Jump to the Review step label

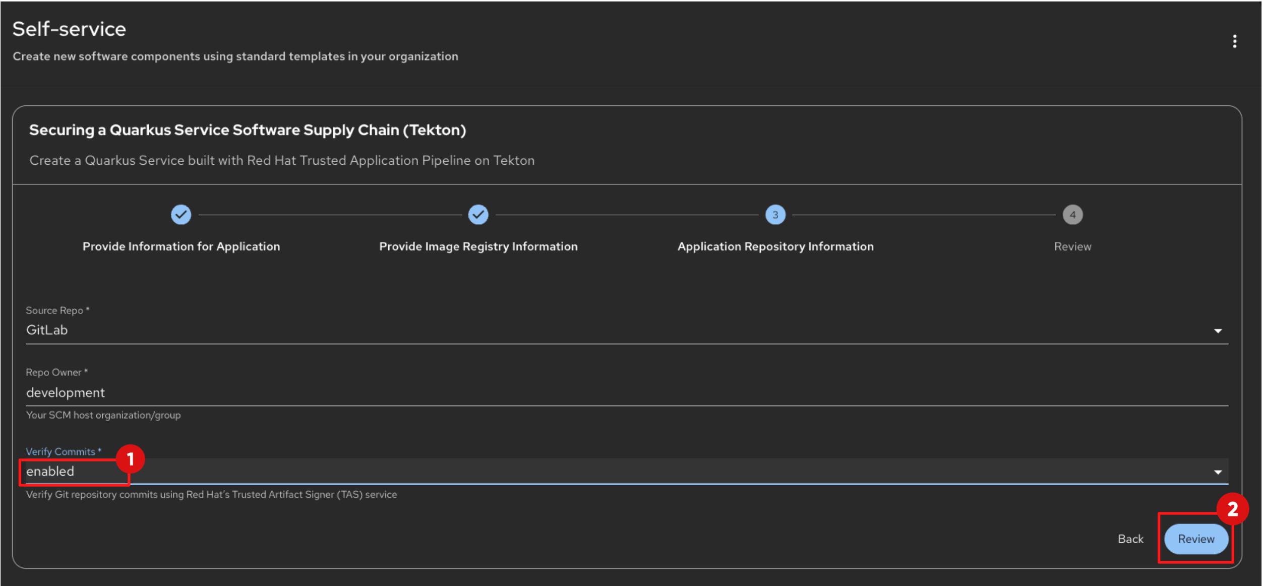[1072, 246]
